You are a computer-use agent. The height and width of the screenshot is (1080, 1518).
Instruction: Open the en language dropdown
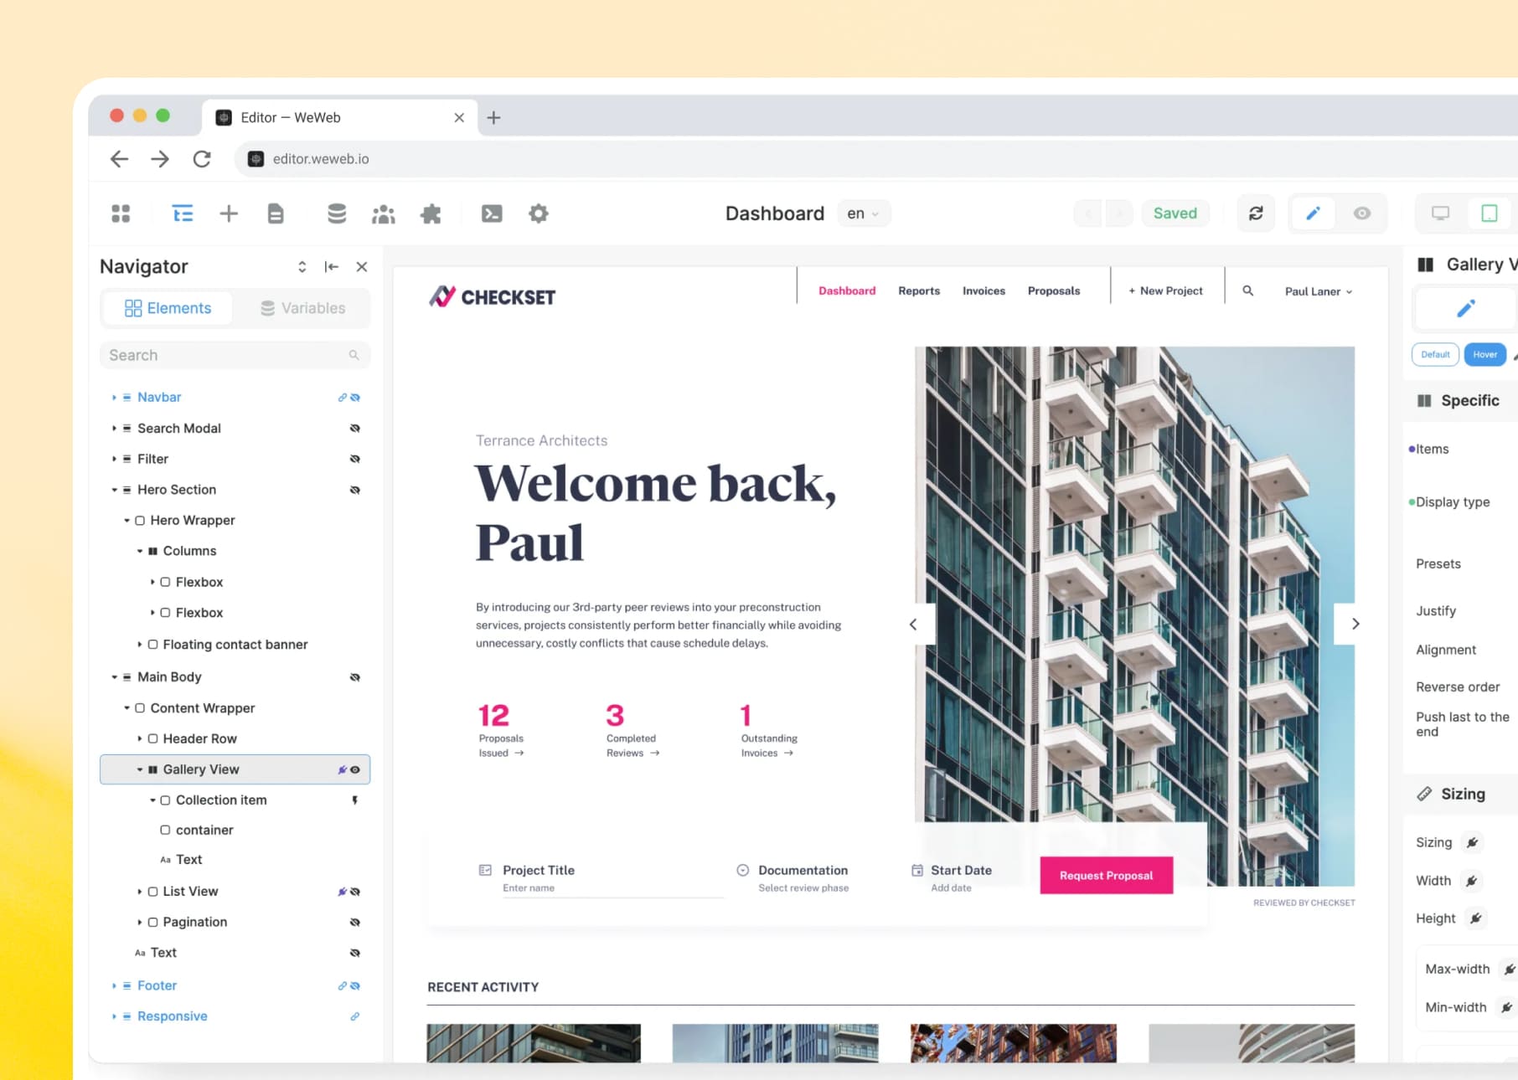click(x=864, y=213)
